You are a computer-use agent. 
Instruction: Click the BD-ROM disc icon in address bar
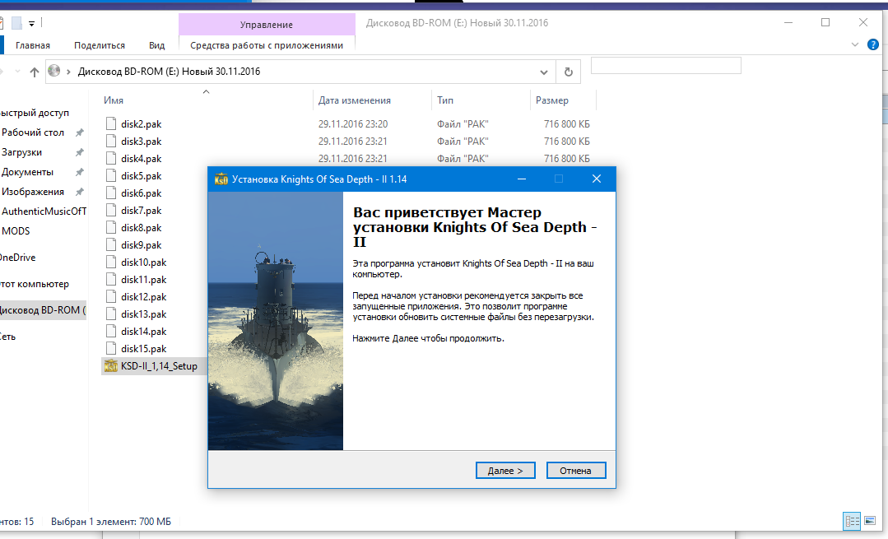tap(54, 71)
